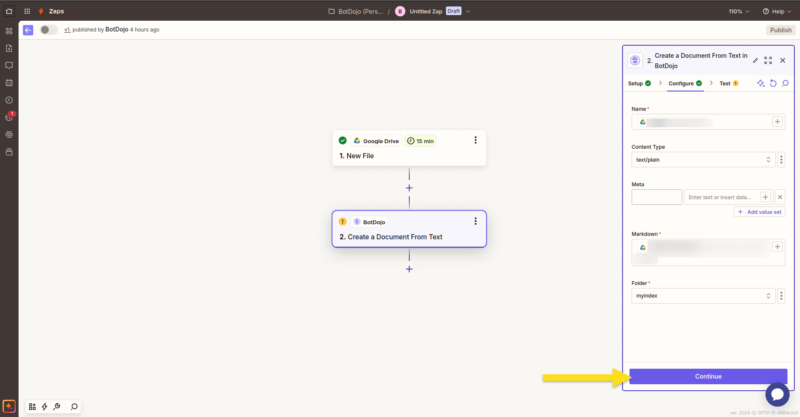This screenshot has width=800, height=417.
Task: Open the Content Type dropdown
Action: coord(703,160)
